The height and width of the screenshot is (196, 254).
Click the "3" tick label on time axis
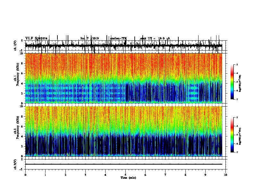[x=85, y=175]
